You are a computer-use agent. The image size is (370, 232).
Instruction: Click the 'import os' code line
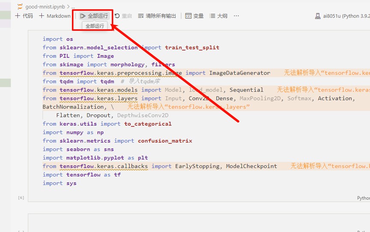(x=58, y=39)
